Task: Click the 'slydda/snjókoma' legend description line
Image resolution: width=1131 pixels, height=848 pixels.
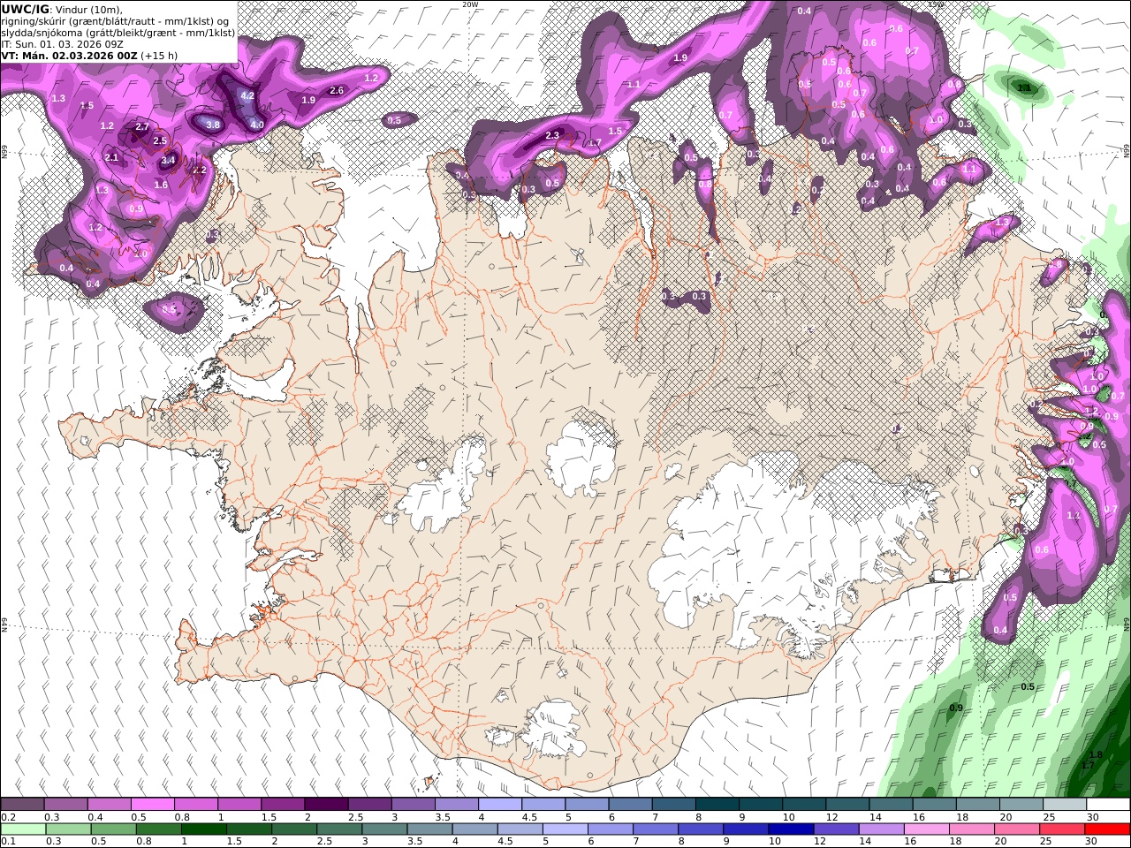Action: coord(118,33)
